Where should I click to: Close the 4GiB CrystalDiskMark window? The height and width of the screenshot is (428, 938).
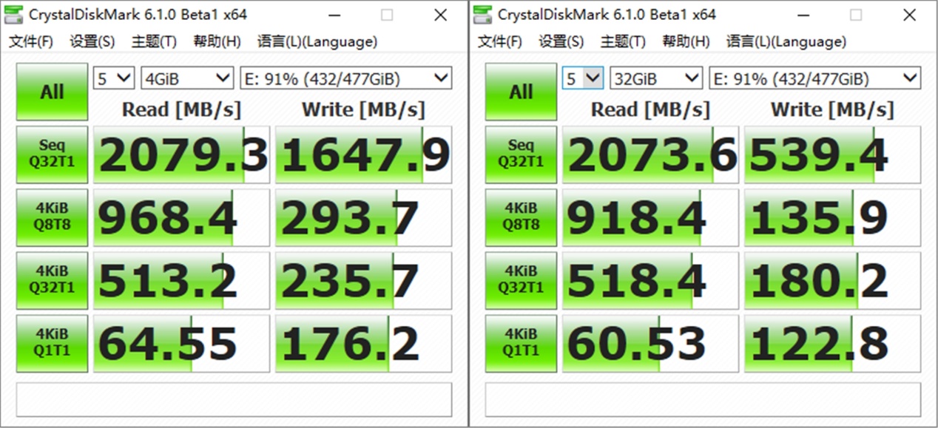pos(441,15)
